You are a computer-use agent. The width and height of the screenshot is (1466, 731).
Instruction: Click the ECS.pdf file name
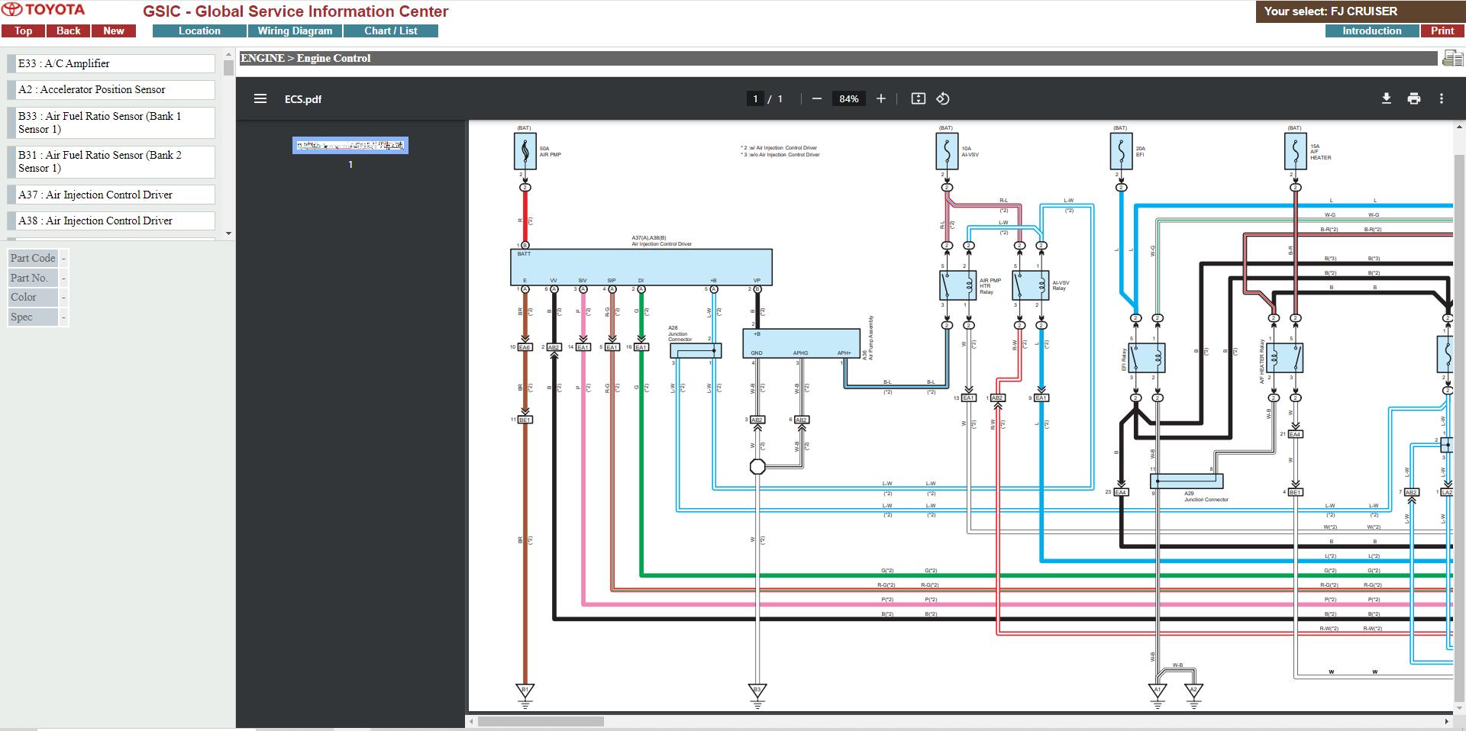[303, 99]
